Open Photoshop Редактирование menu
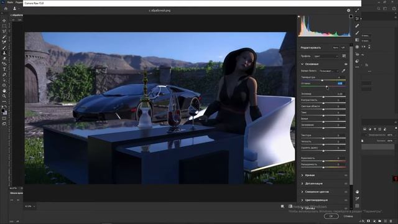 coord(19,2)
